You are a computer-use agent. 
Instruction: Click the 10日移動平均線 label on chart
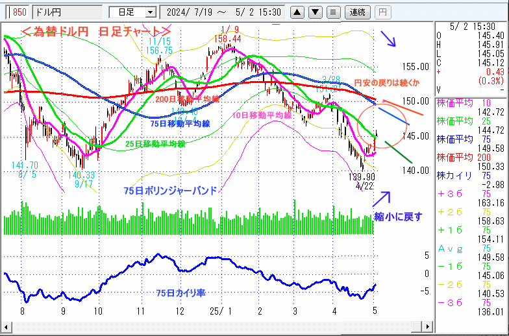point(262,115)
